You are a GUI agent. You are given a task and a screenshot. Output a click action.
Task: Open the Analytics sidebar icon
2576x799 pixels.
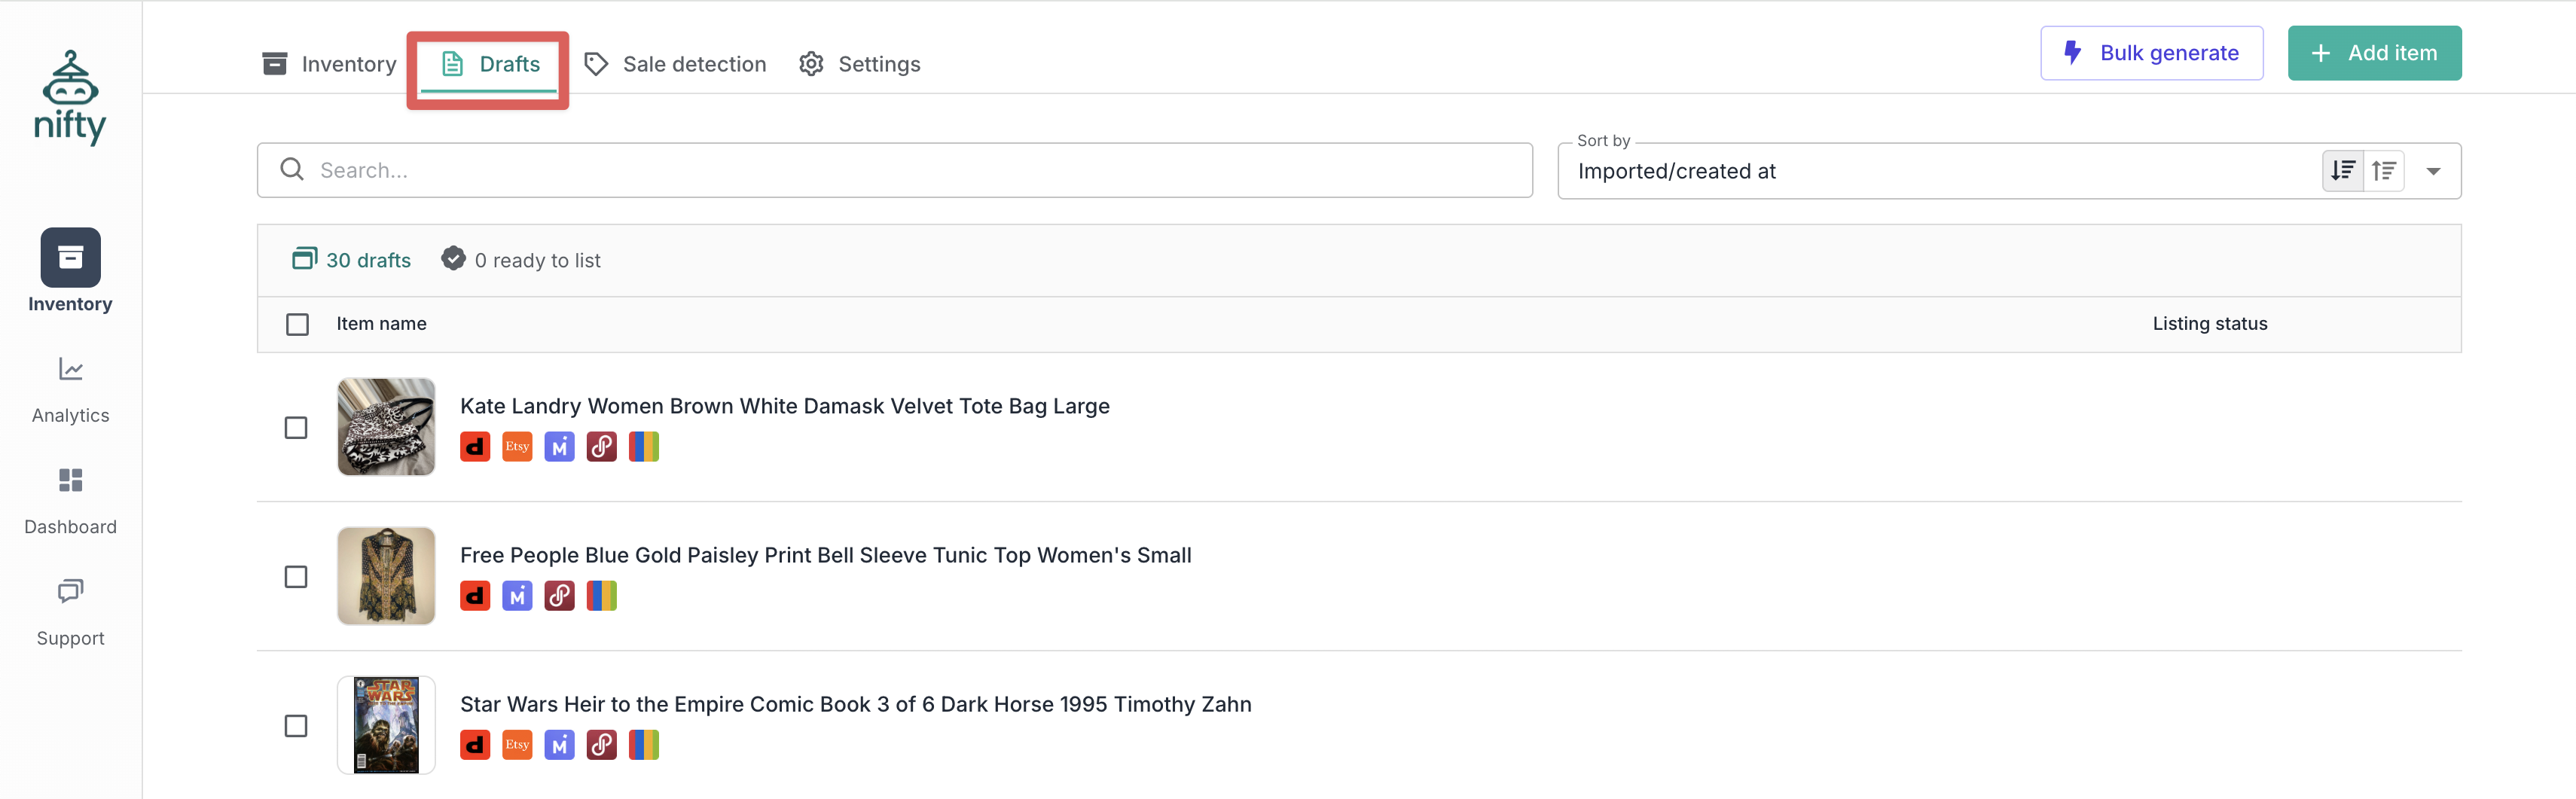pyautogui.click(x=70, y=369)
